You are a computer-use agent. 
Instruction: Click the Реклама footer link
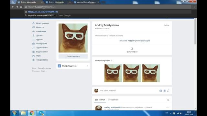(x=36, y=71)
